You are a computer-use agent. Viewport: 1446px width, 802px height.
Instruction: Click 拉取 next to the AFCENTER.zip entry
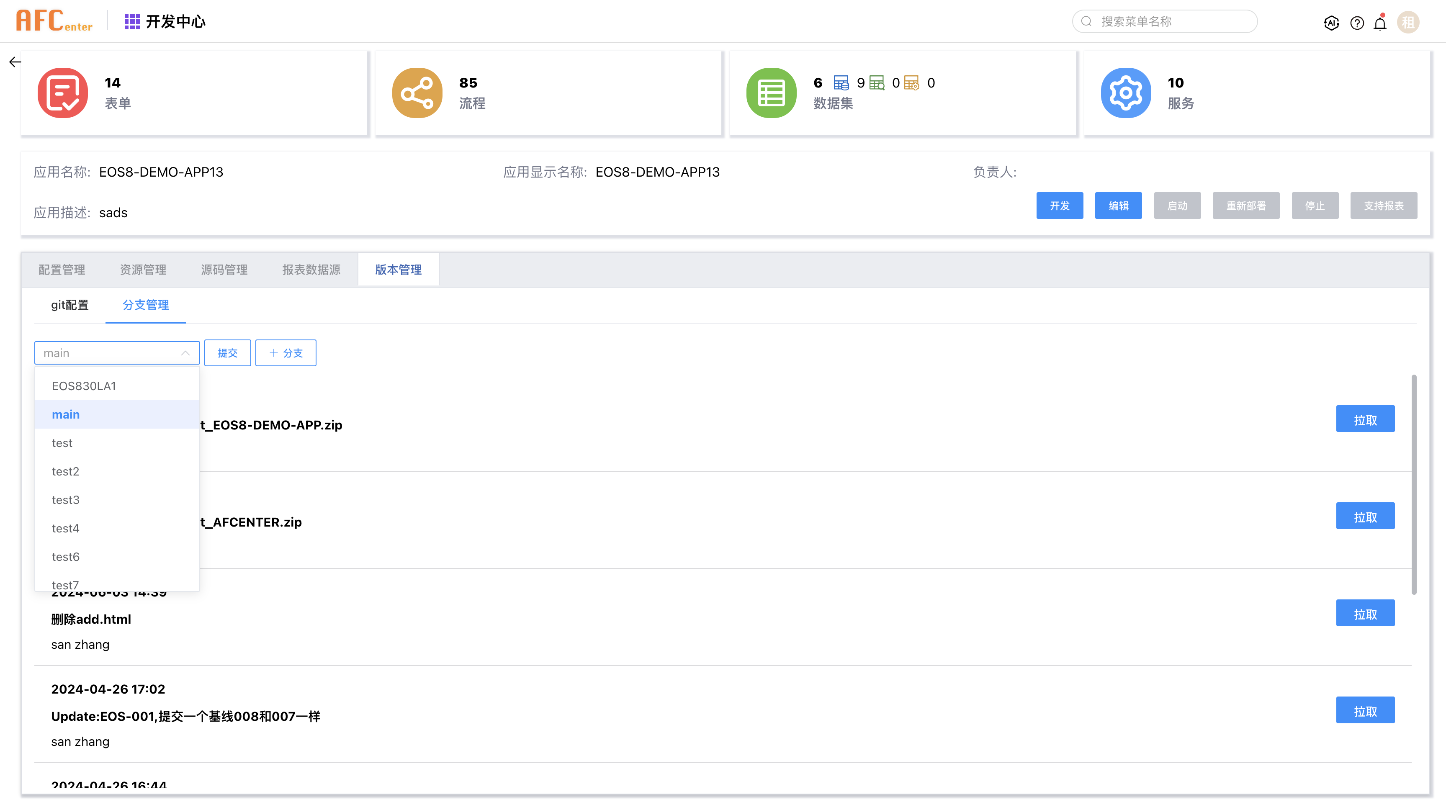[1365, 515]
